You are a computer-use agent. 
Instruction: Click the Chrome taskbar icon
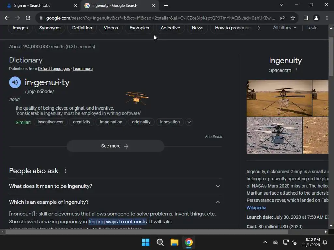pos(189,242)
